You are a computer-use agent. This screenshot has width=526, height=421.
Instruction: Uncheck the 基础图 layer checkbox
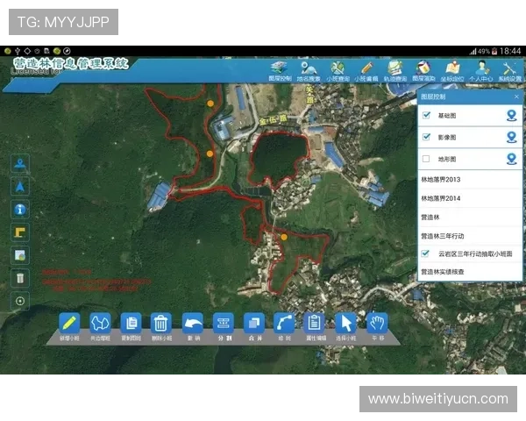coord(426,115)
